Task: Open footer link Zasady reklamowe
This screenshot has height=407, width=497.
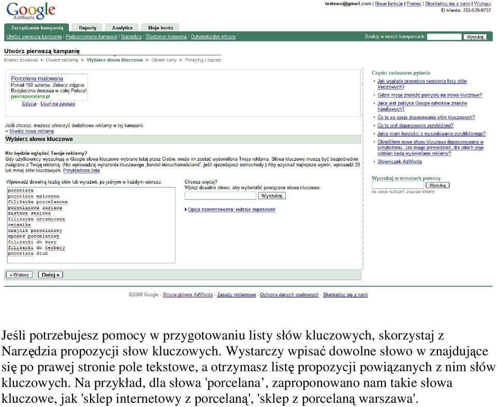Action: 236,295
